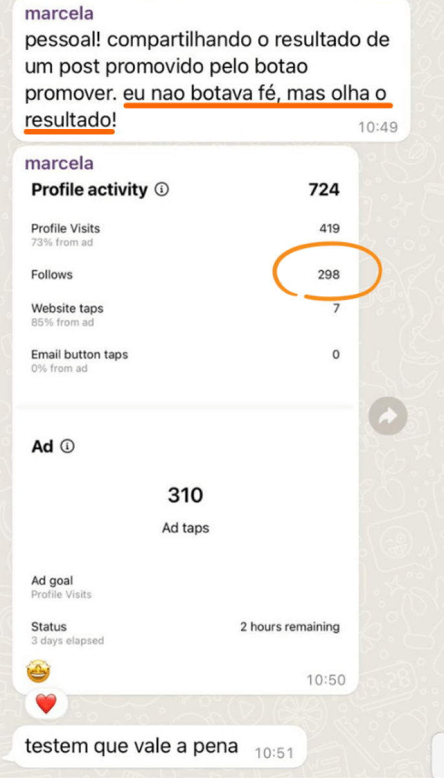Tap the info icon next to Ad
The image size is (444, 778).
(x=67, y=447)
